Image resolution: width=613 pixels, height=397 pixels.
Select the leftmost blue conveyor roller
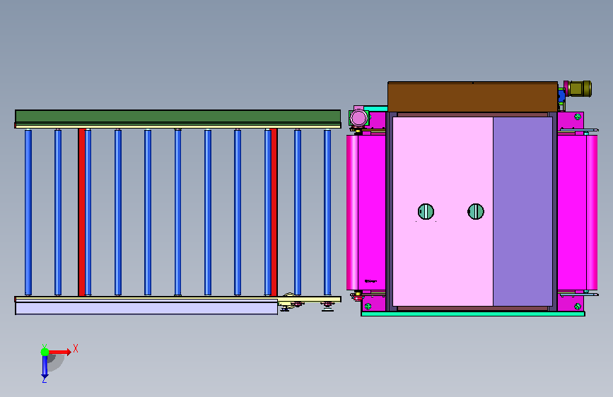[x=28, y=213]
